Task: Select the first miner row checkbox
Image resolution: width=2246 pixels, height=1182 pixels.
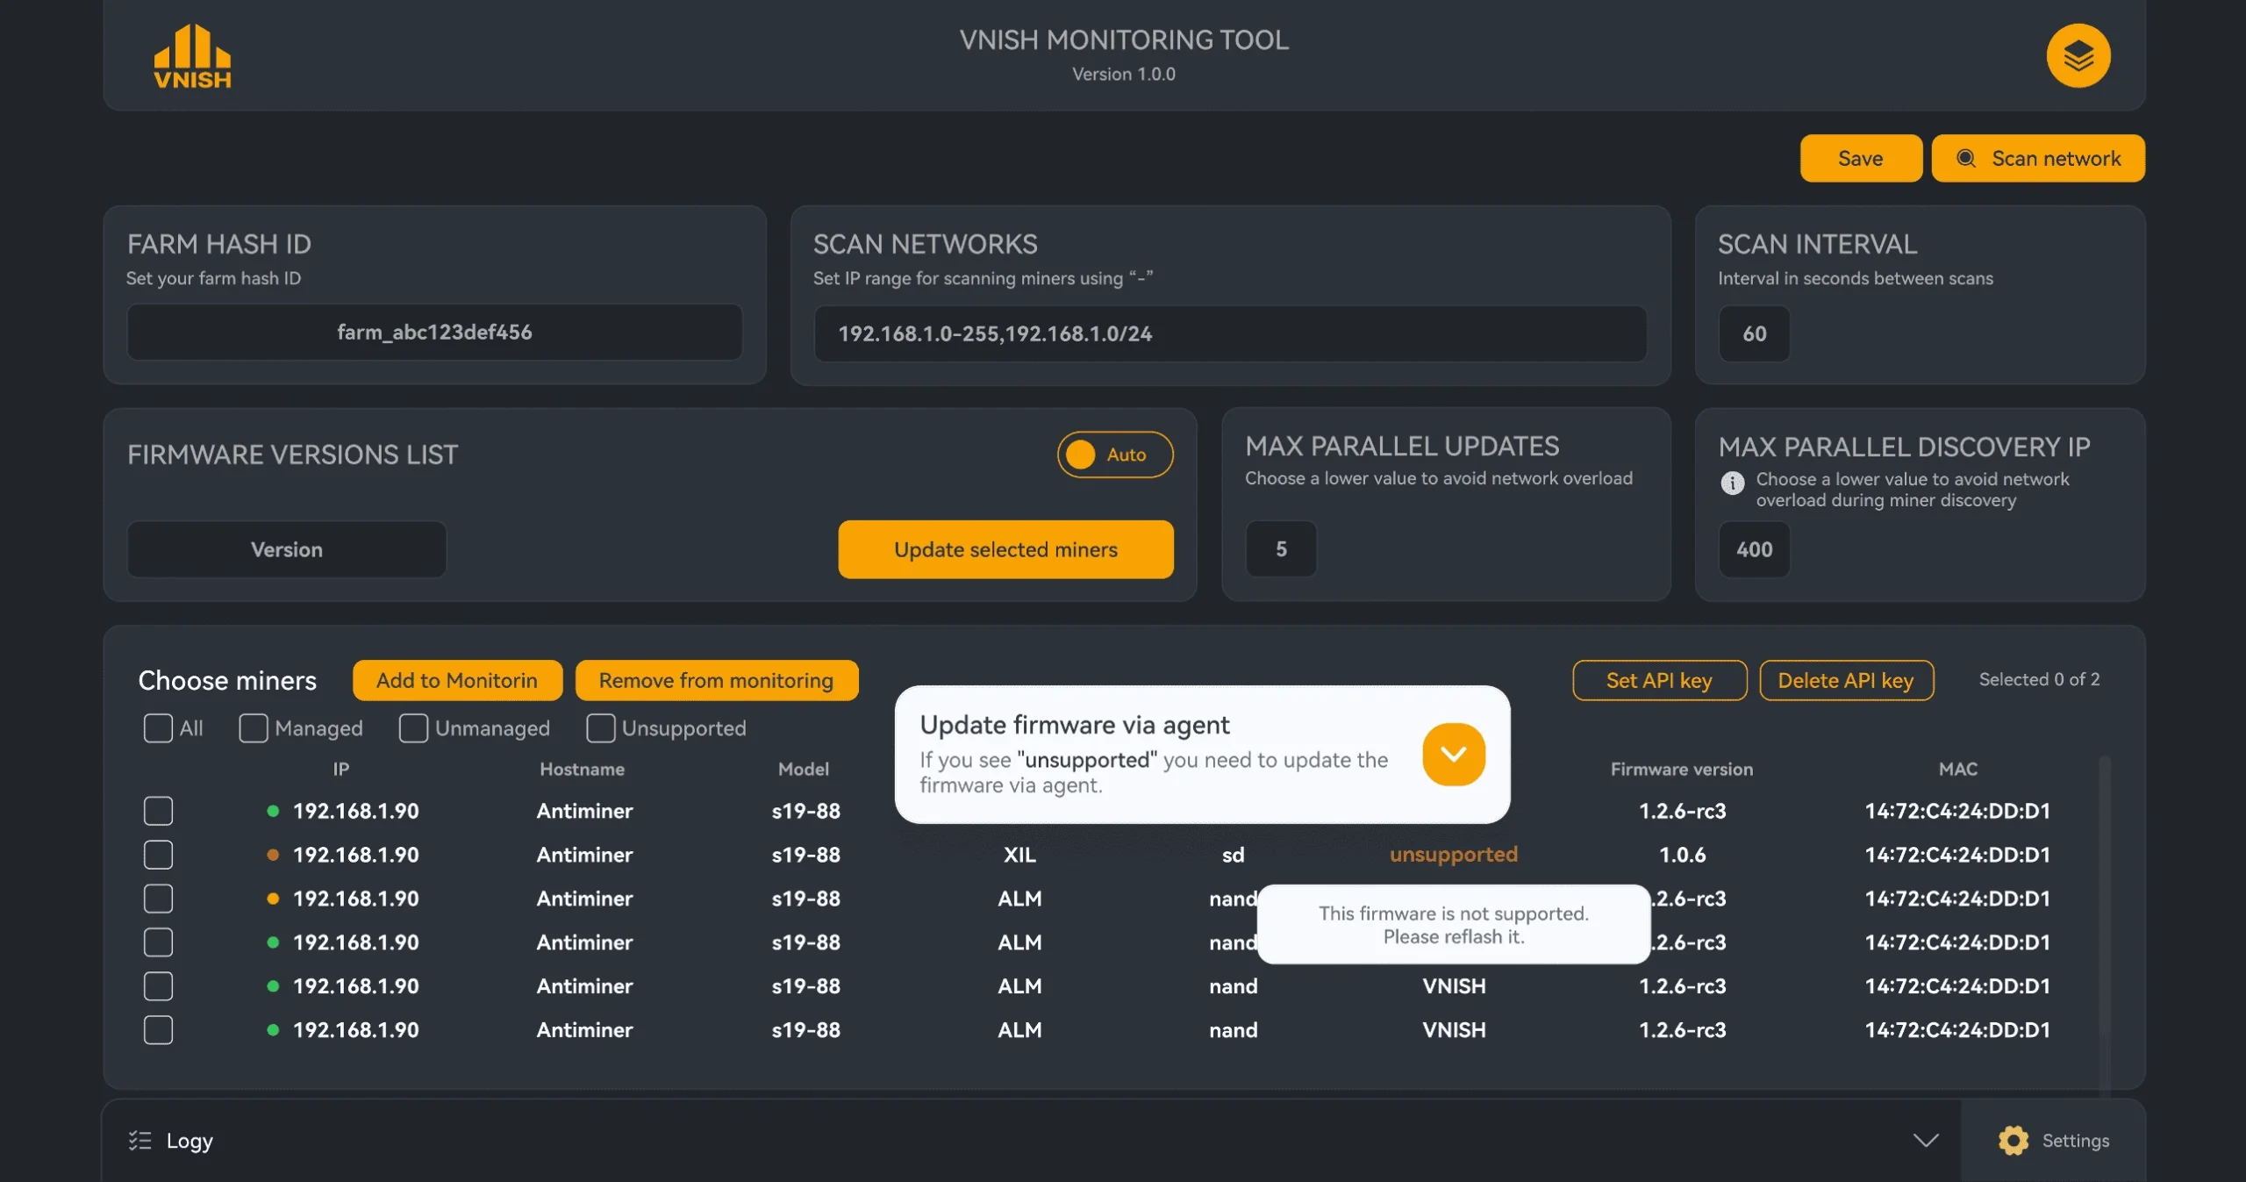Action: (x=158, y=811)
